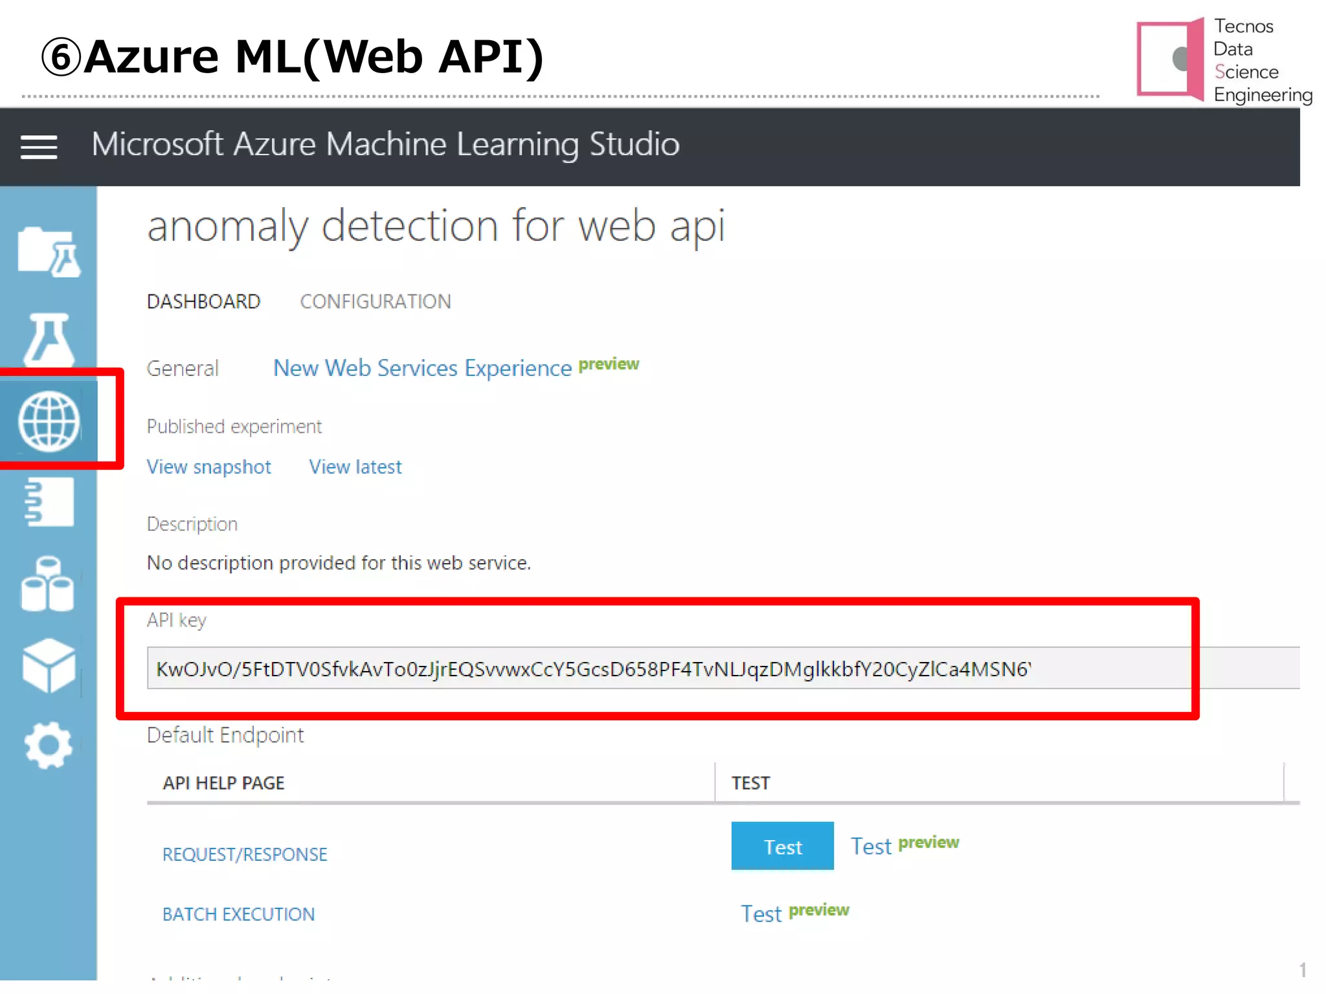Click the View latest link
1326x994 pixels.
[355, 467]
